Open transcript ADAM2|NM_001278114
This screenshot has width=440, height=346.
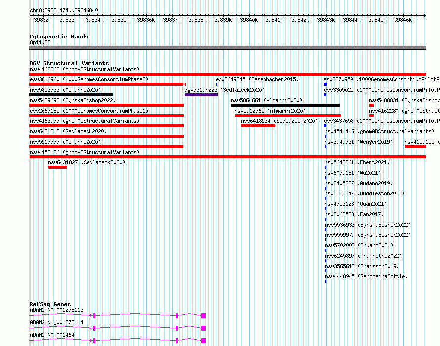point(56,322)
